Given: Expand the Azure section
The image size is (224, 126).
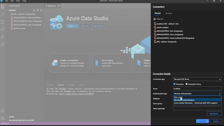Looking at the screenshot, I should (7, 117).
